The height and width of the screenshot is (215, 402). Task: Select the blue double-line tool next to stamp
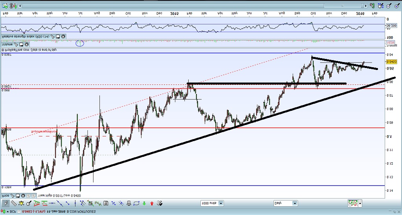(121, 204)
